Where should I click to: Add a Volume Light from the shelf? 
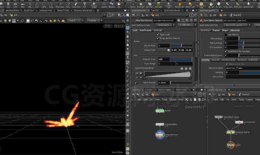coord(180,5)
